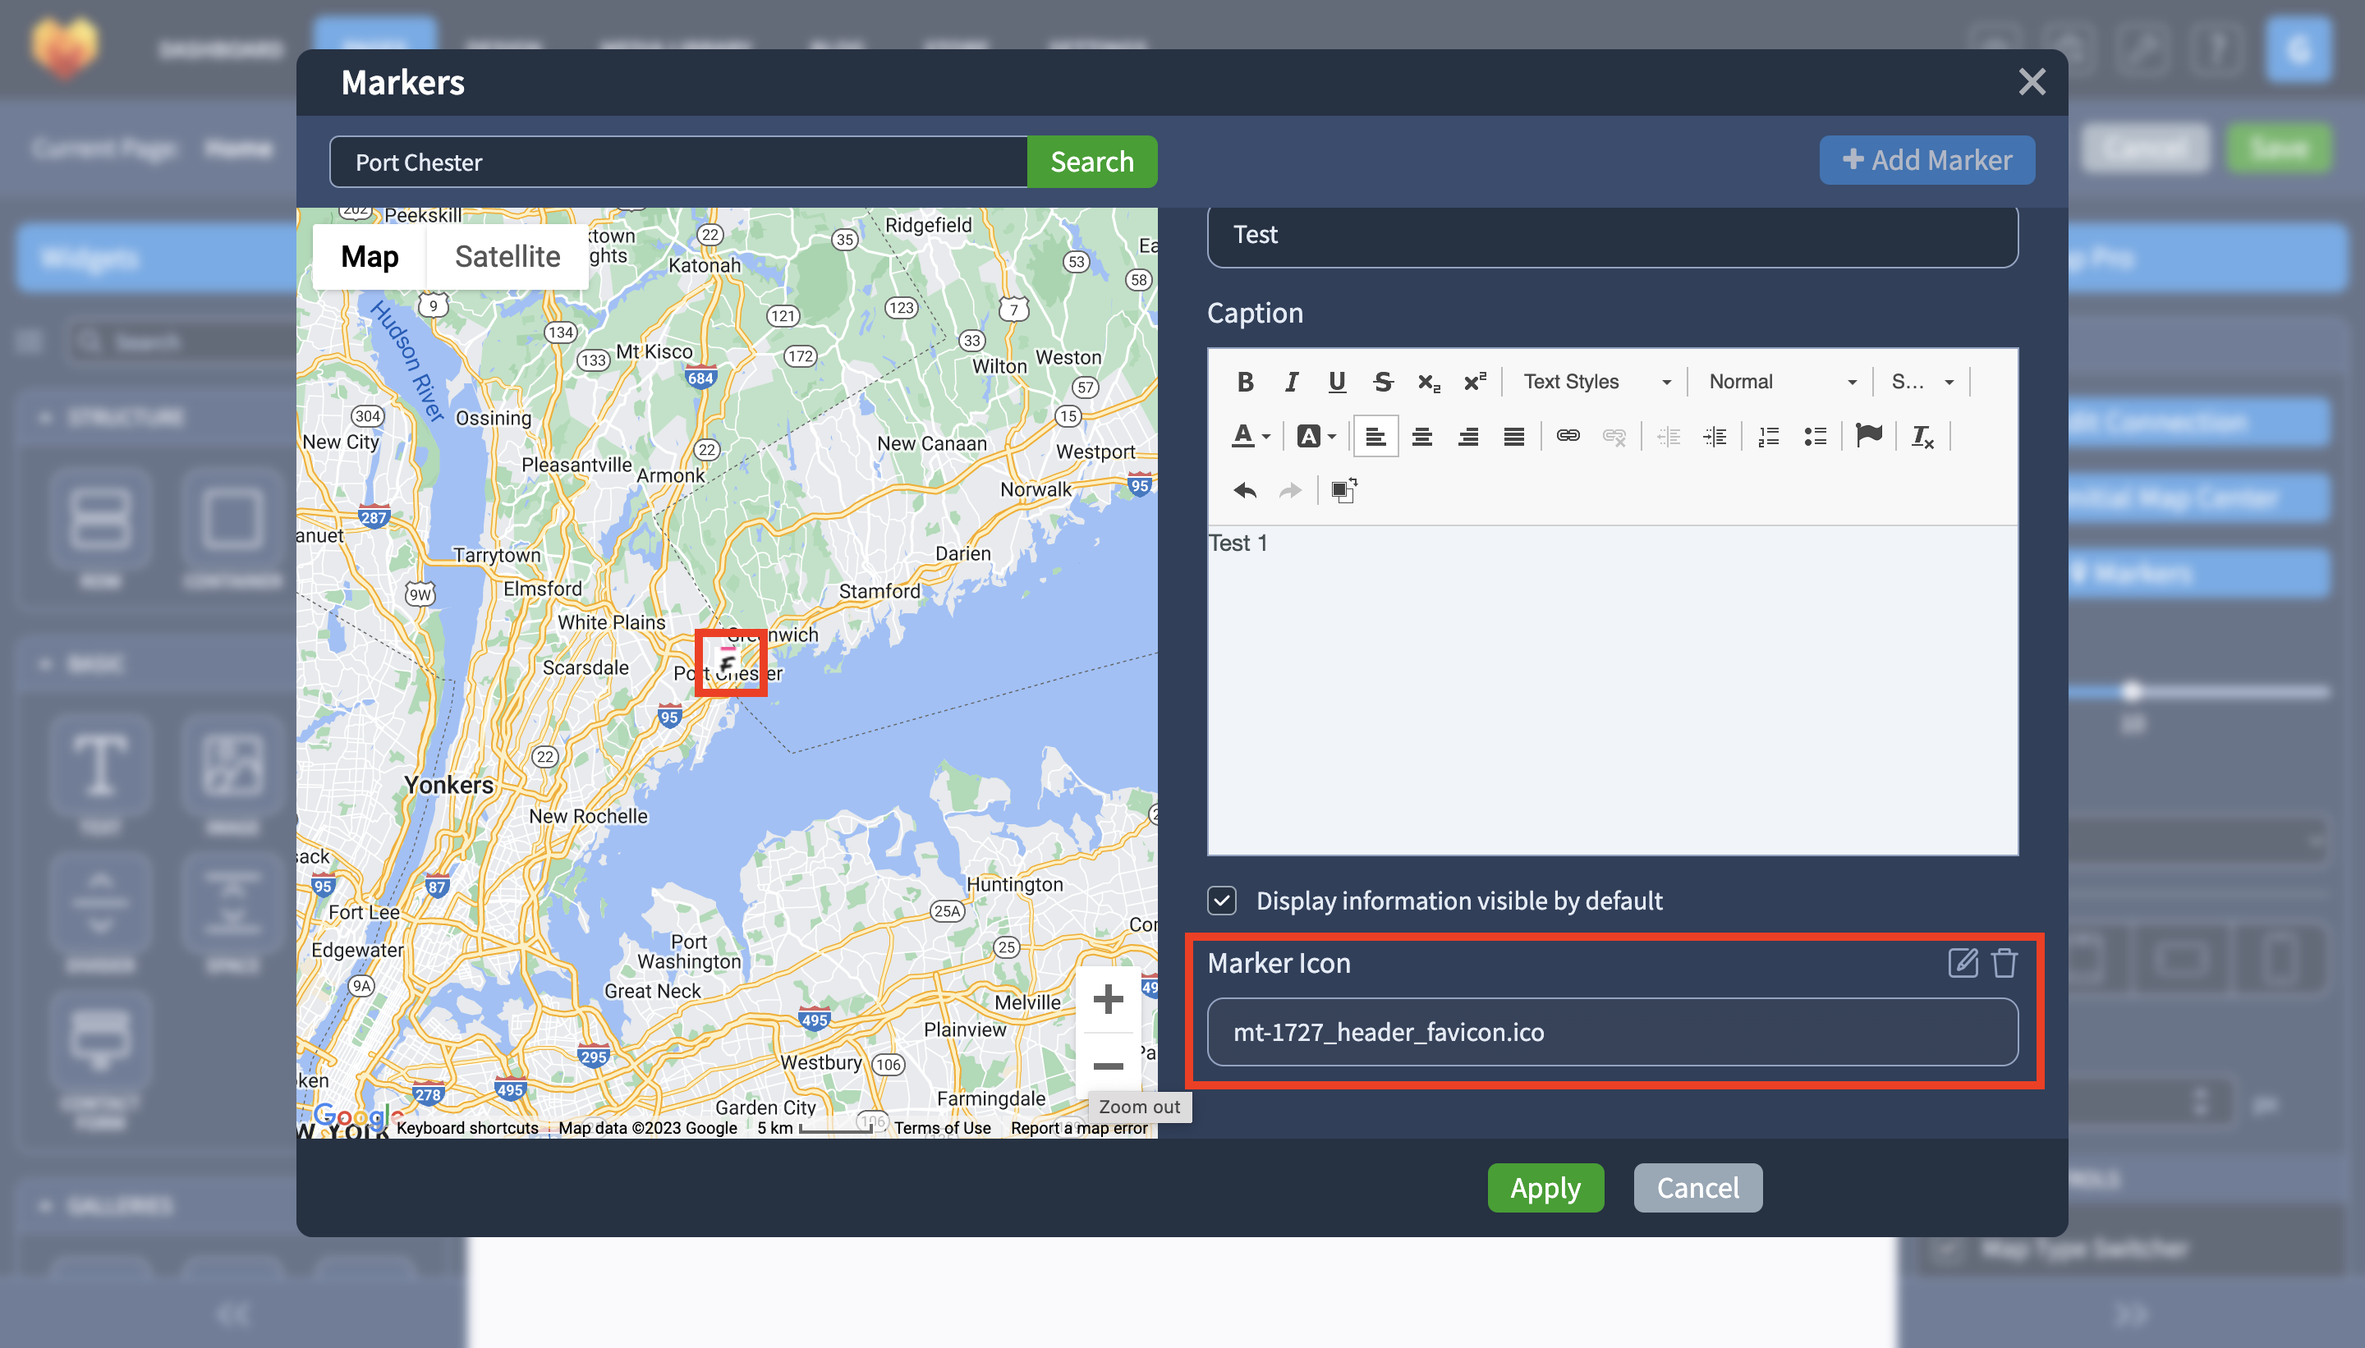Image resolution: width=2365 pixels, height=1348 pixels.
Task: Align caption text left
Action: (x=1376, y=436)
